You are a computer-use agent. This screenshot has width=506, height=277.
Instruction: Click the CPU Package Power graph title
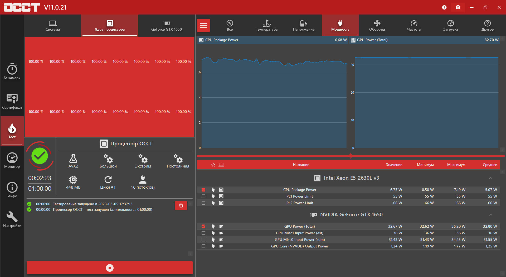222,40
